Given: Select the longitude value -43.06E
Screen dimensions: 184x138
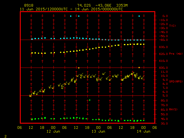Looking at the screenshot, I should 103,5.
